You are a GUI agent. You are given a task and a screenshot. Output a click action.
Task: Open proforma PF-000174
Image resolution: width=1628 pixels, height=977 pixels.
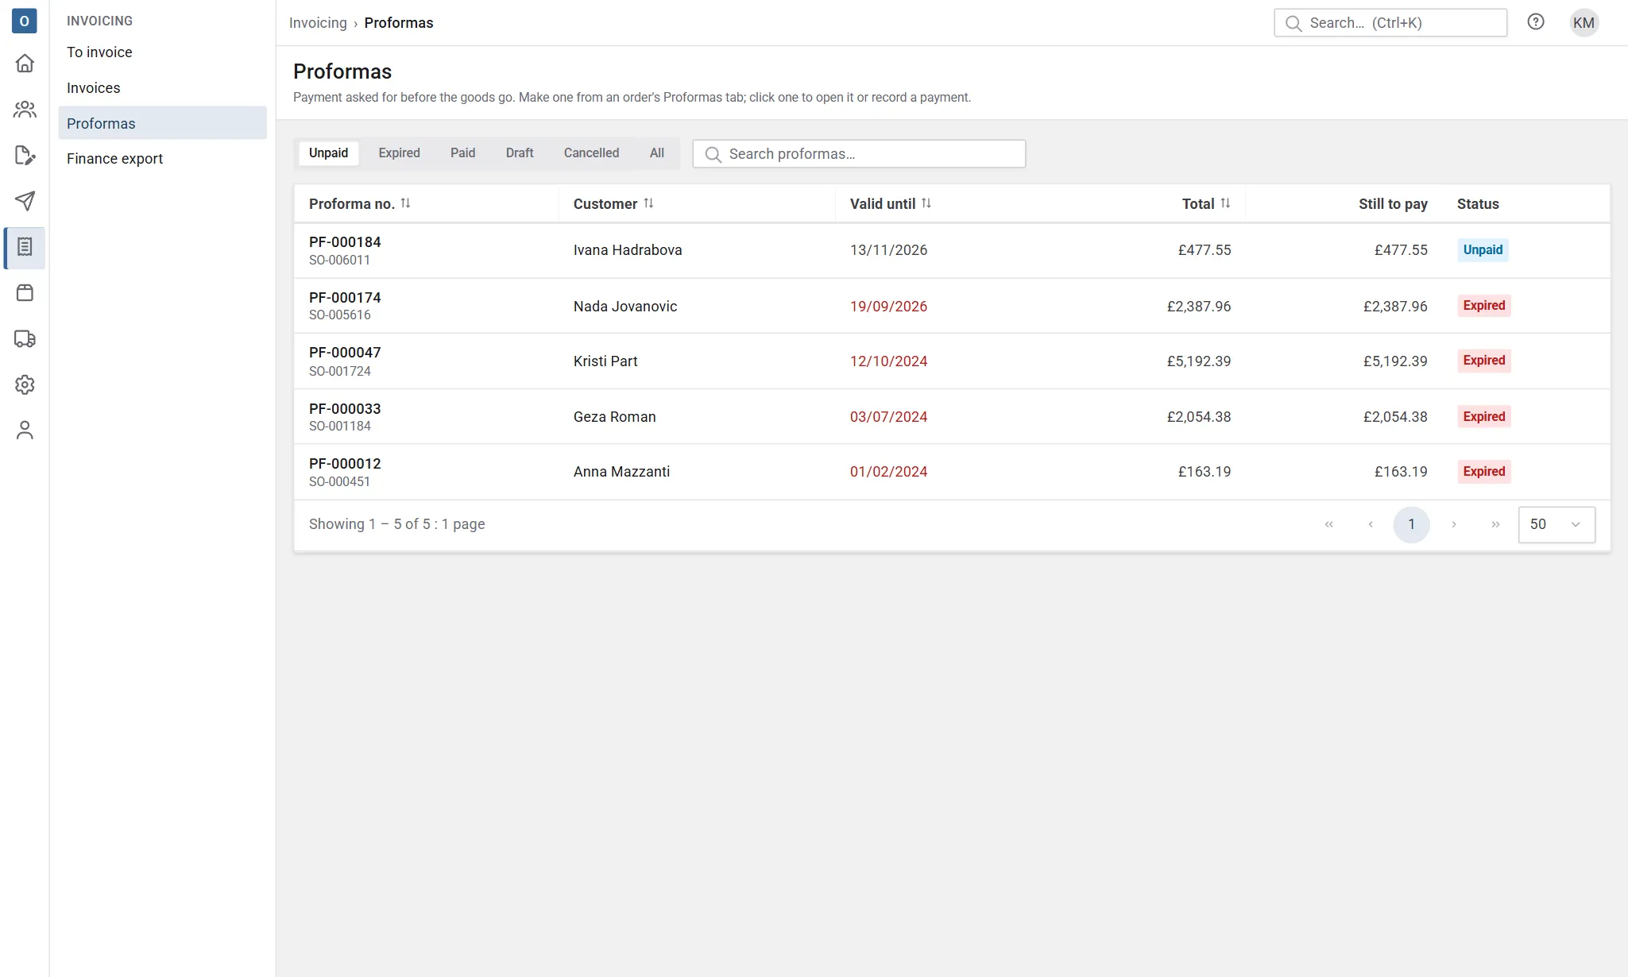coord(345,298)
